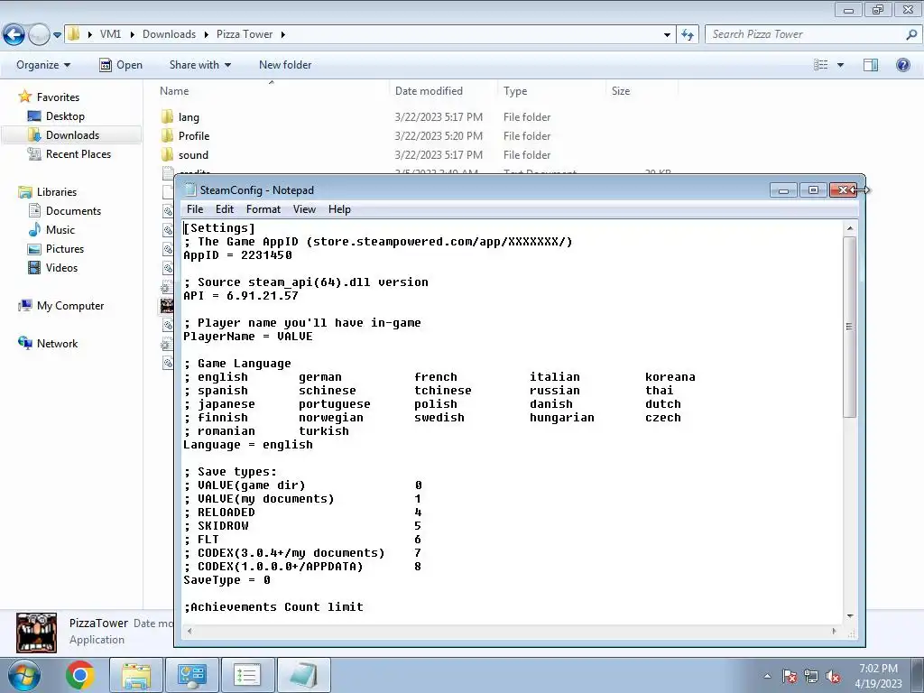Sort files by Name column header

174,91
